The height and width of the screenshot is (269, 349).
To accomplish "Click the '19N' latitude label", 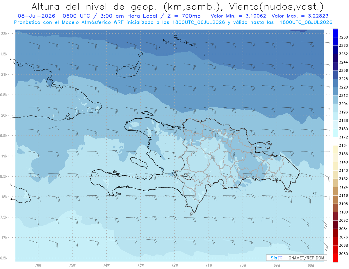I will 4,156.
